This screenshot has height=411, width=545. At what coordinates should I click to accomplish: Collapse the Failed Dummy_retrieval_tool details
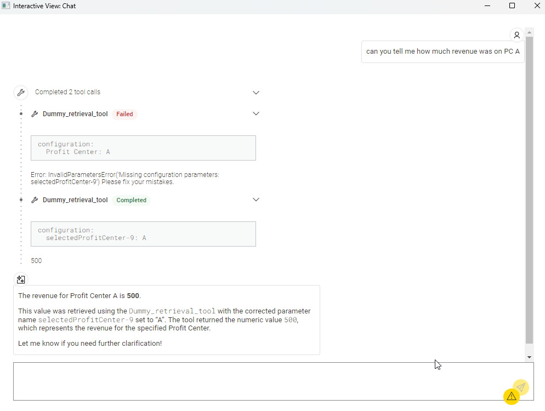click(256, 114)
